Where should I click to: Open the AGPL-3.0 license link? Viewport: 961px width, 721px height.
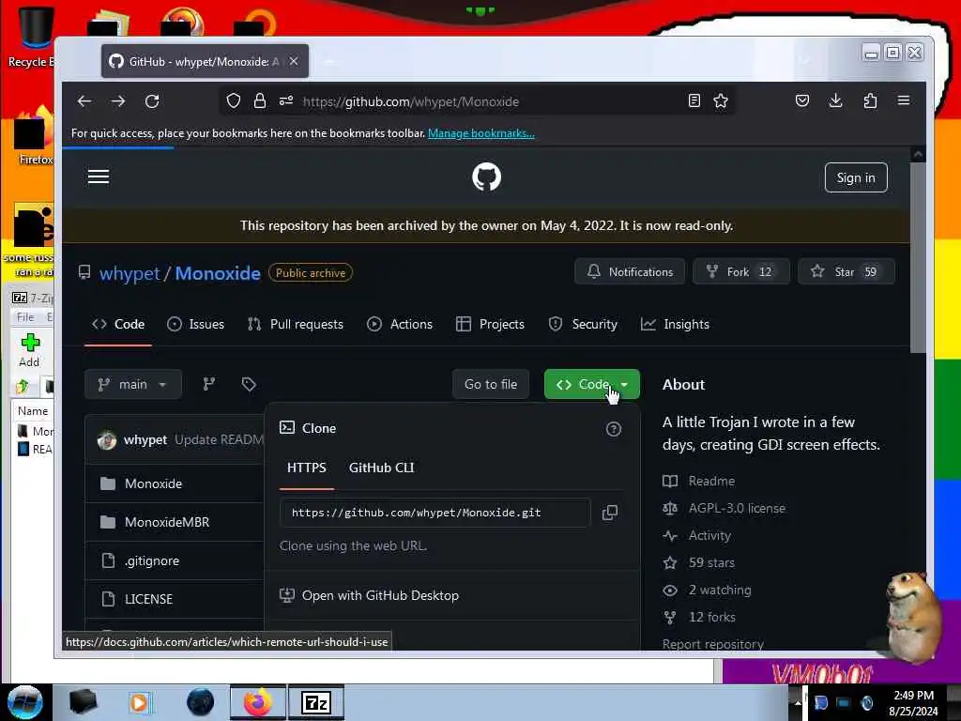724,508
